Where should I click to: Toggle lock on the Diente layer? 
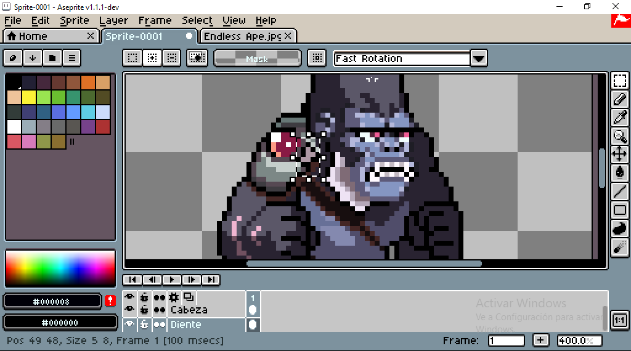click(144, 325)
